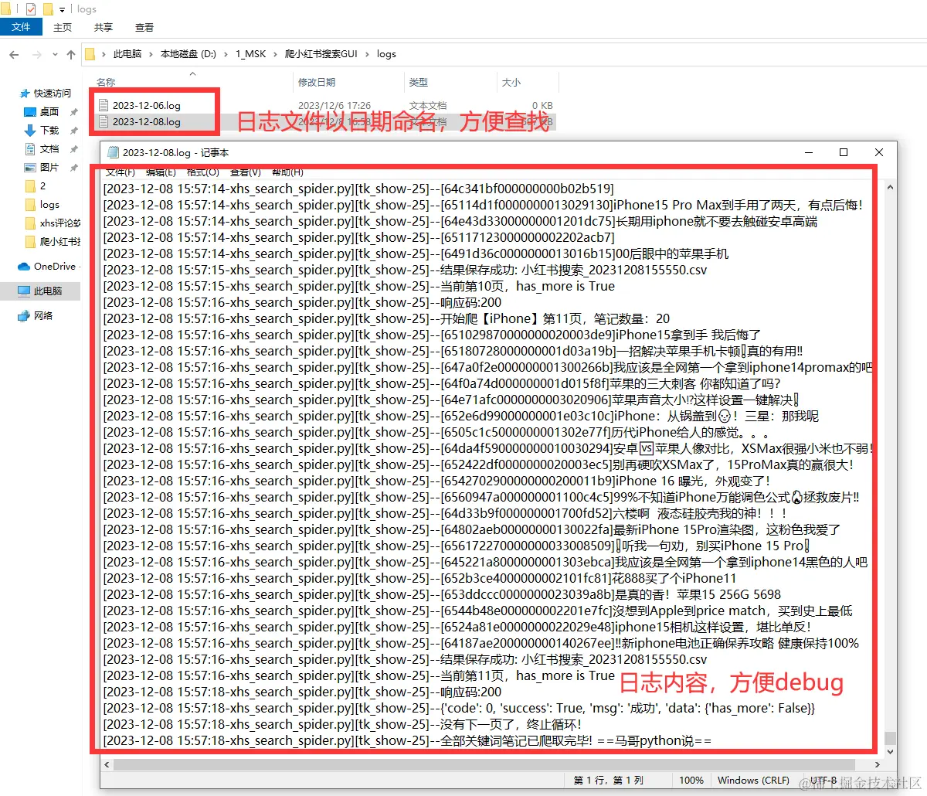Click 此电脑 in the address breadcrumb

(127, 54)
